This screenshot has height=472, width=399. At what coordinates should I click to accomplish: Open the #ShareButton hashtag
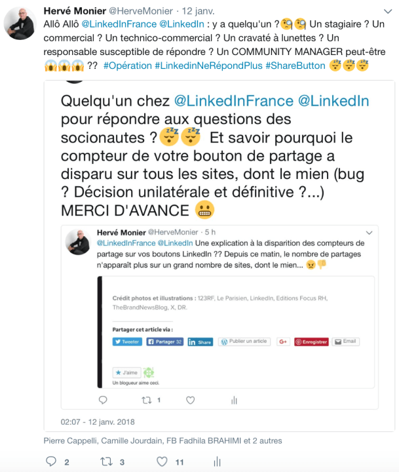coord(295,66)
